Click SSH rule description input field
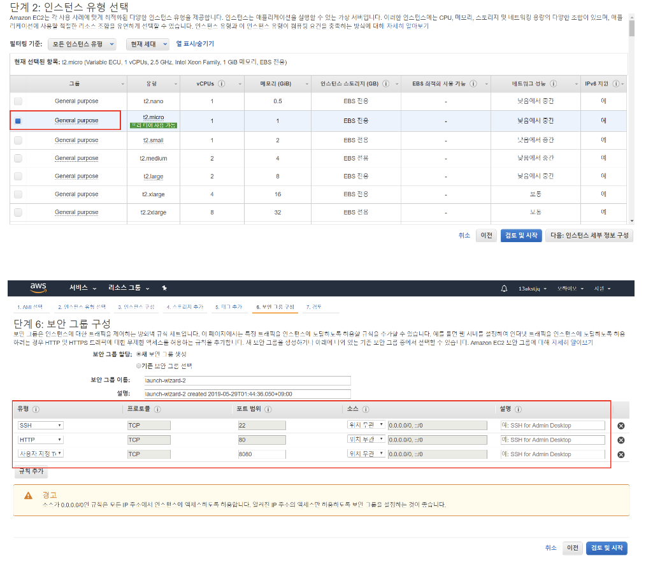653x562 pixels. coord(552,426)
